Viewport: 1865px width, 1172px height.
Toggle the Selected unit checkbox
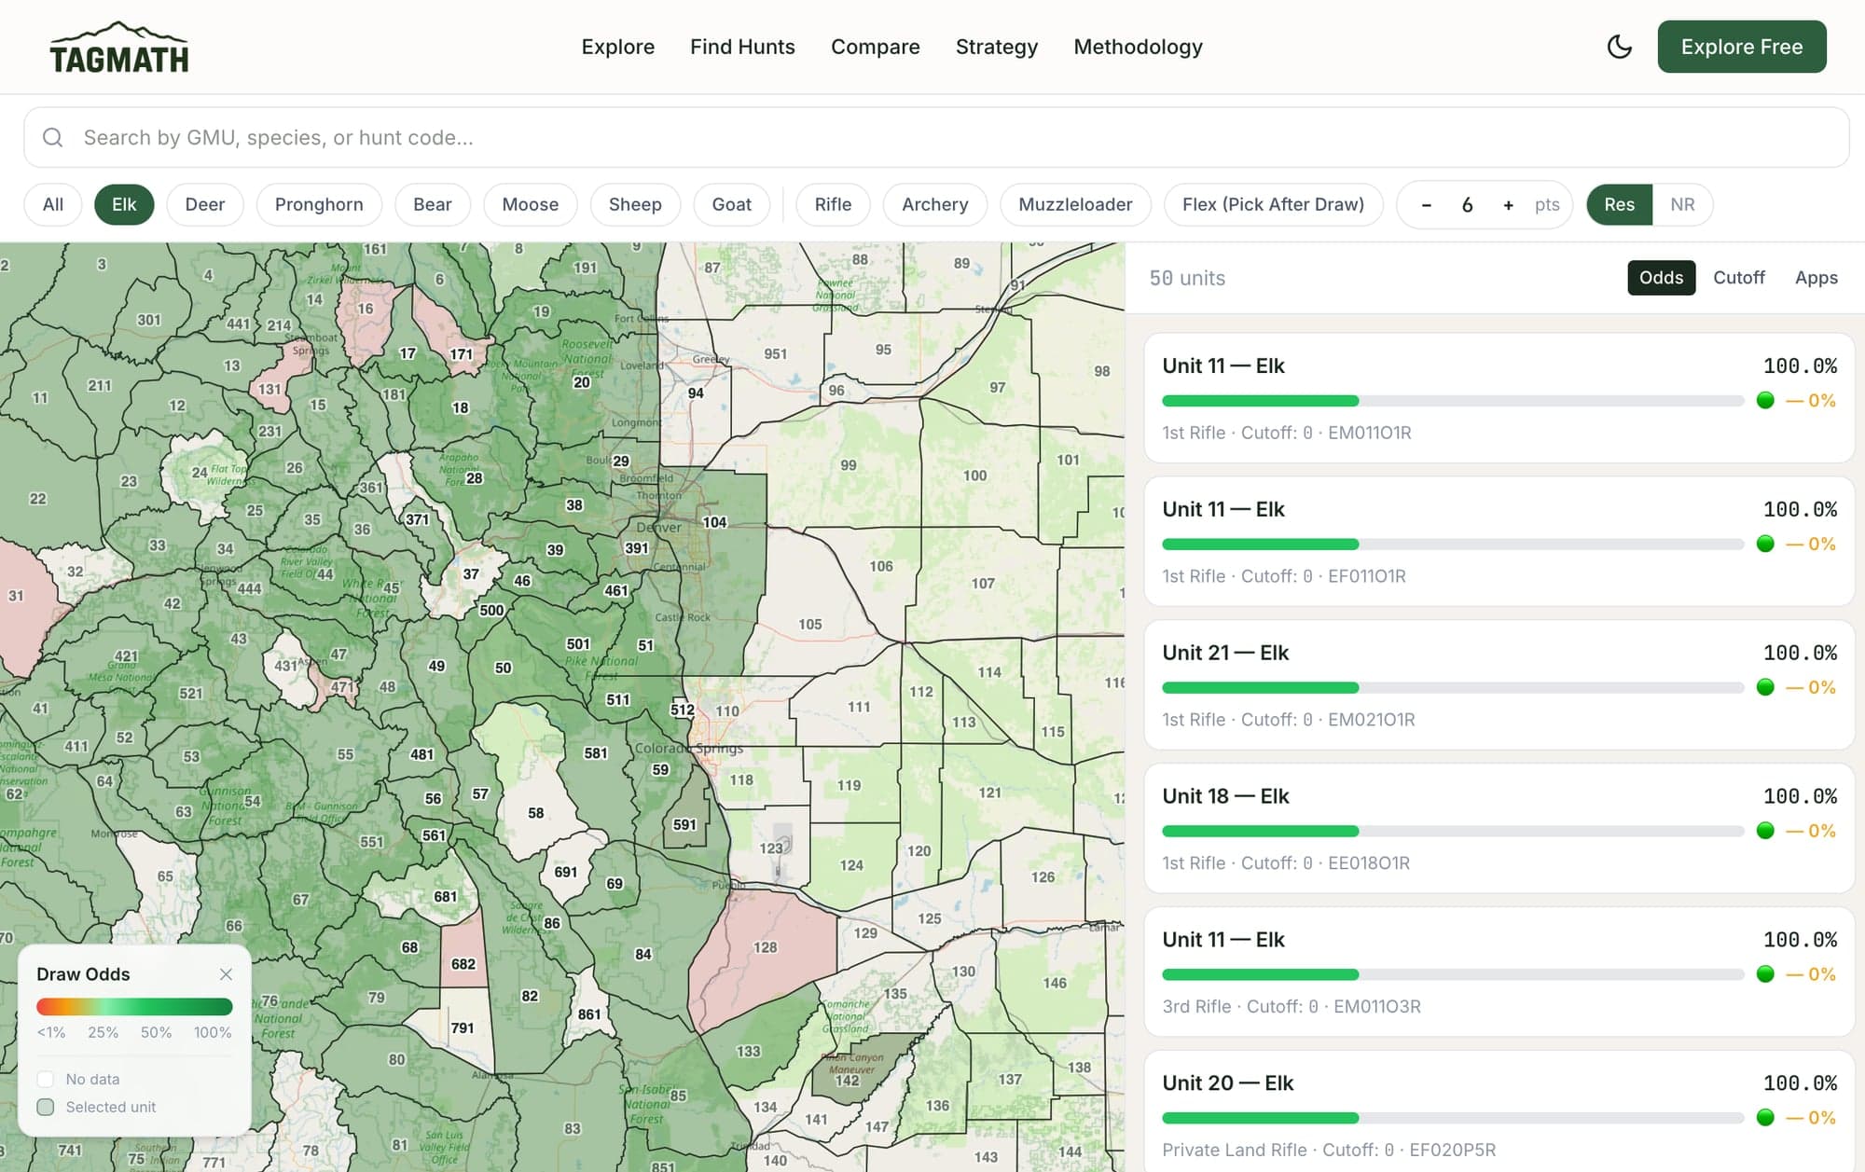45,1107
